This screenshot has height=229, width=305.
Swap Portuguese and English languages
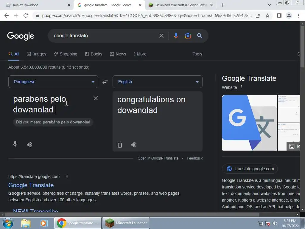click(105, 82)
